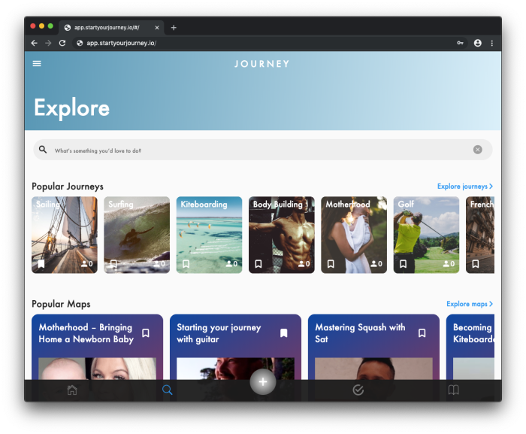This screenshot has width=526, height=434.
Task: Open the hamburger menu in header
Action: (37, 63)
